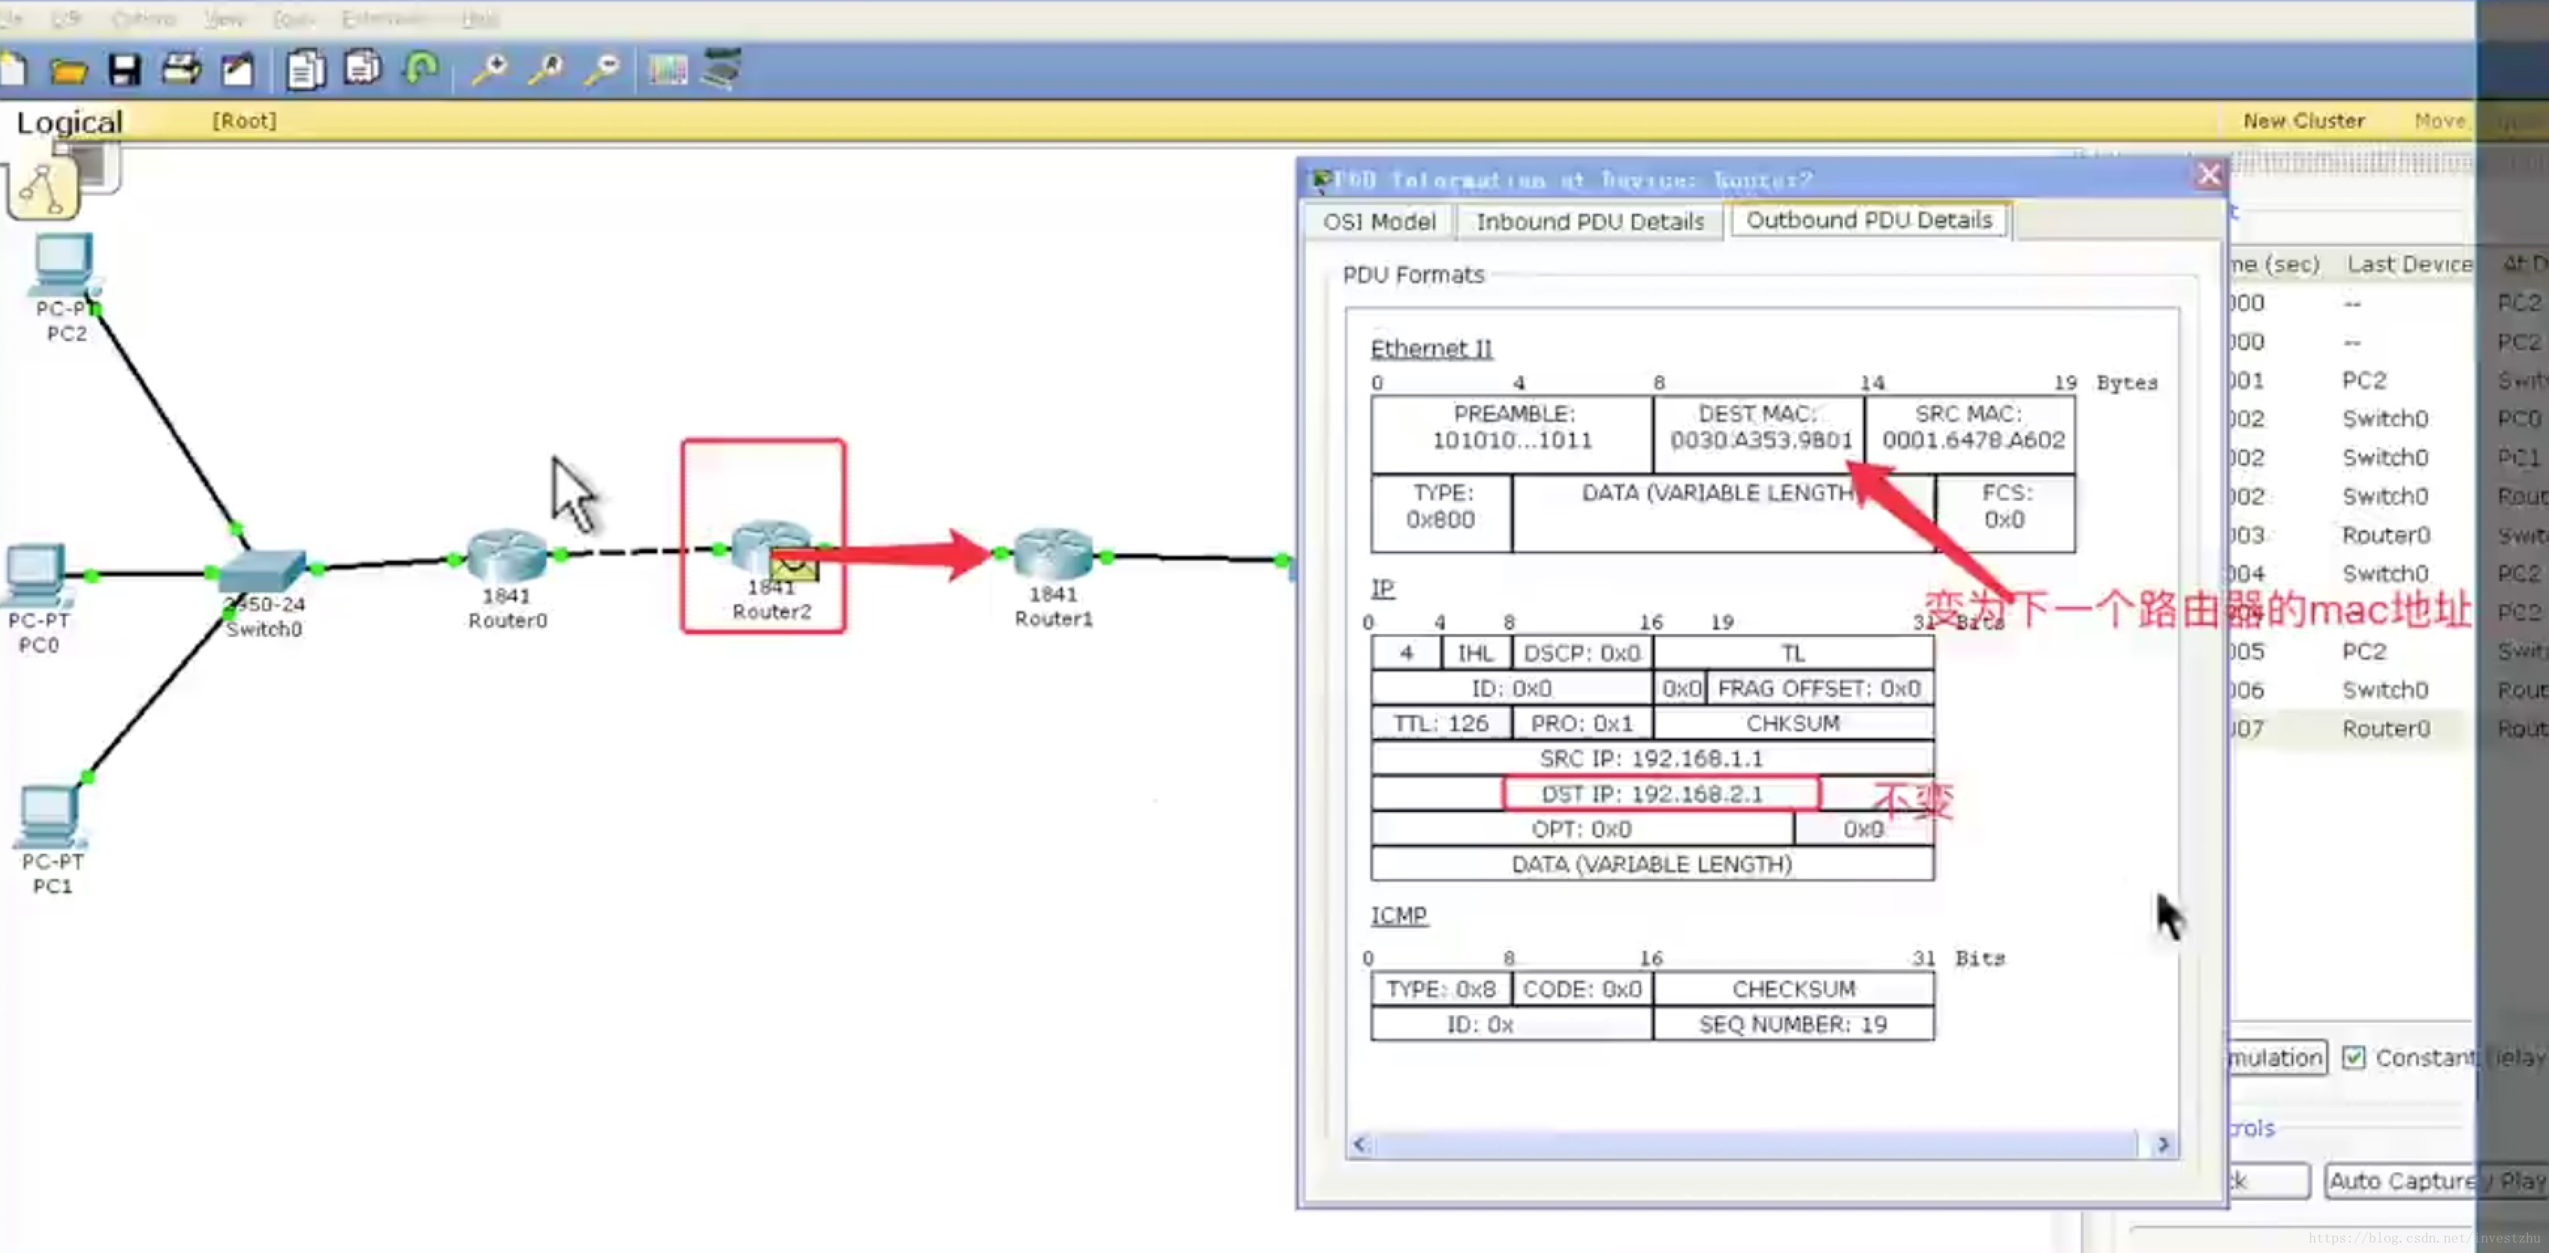
Task: Click the ICMP CODE: 0x0 field
Action: (1582, 989)
